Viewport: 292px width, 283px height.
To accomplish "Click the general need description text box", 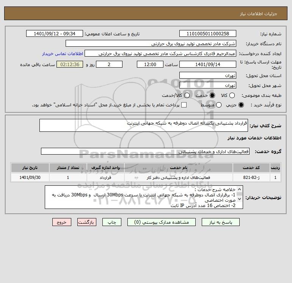I will tap(144, 125).
